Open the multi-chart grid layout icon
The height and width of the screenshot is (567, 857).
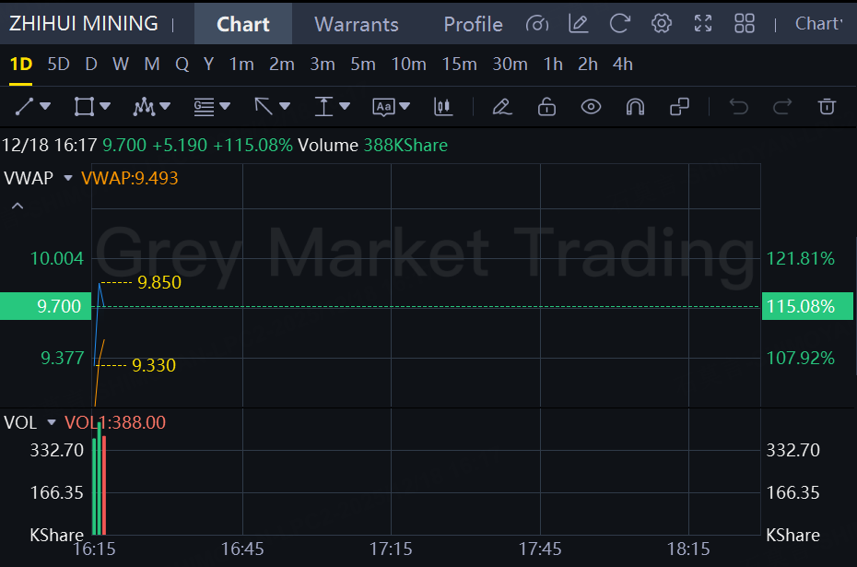(745, 24)
